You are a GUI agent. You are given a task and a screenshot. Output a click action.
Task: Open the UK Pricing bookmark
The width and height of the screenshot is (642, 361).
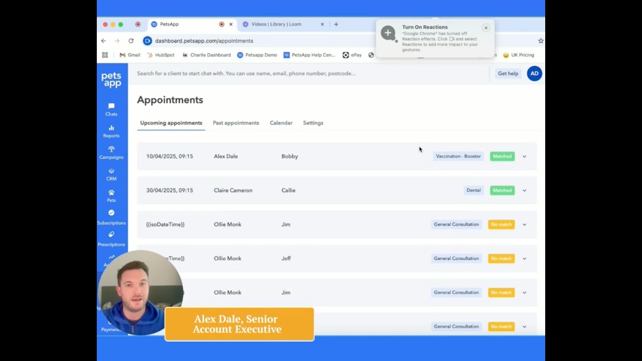pyautogui.click(x=519, y=55)
